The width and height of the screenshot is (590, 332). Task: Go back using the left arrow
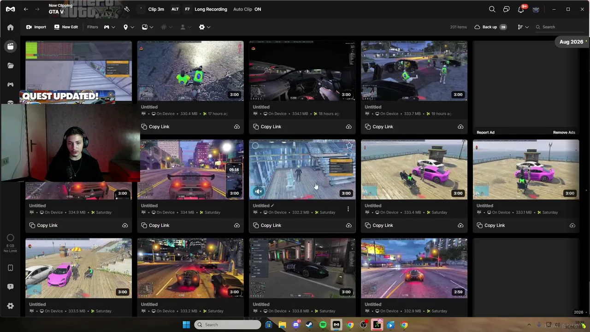26,9
